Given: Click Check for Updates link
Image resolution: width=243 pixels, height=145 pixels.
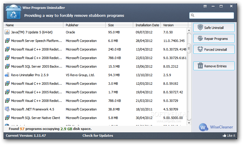Looking at the screenshot, I should (x=98, y=136).
